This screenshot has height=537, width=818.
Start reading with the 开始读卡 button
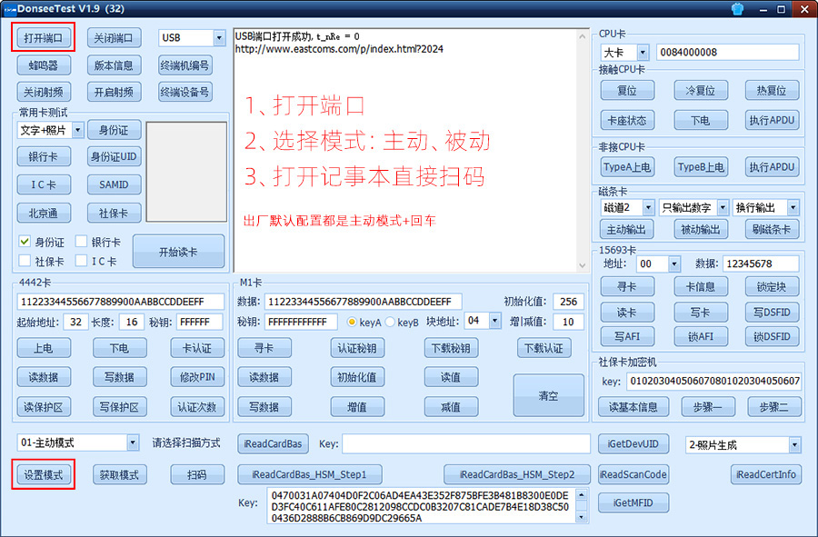178,252
